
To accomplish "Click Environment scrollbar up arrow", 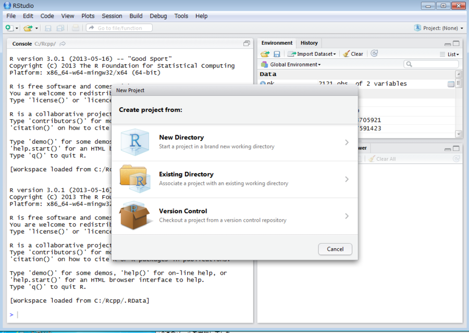I will 459,74.
